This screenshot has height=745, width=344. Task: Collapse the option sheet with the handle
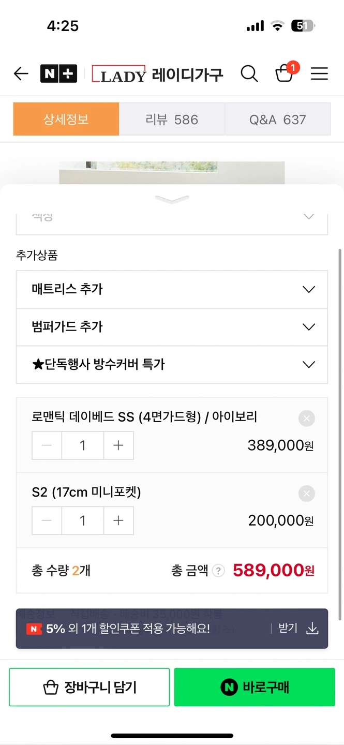(172, 199)
